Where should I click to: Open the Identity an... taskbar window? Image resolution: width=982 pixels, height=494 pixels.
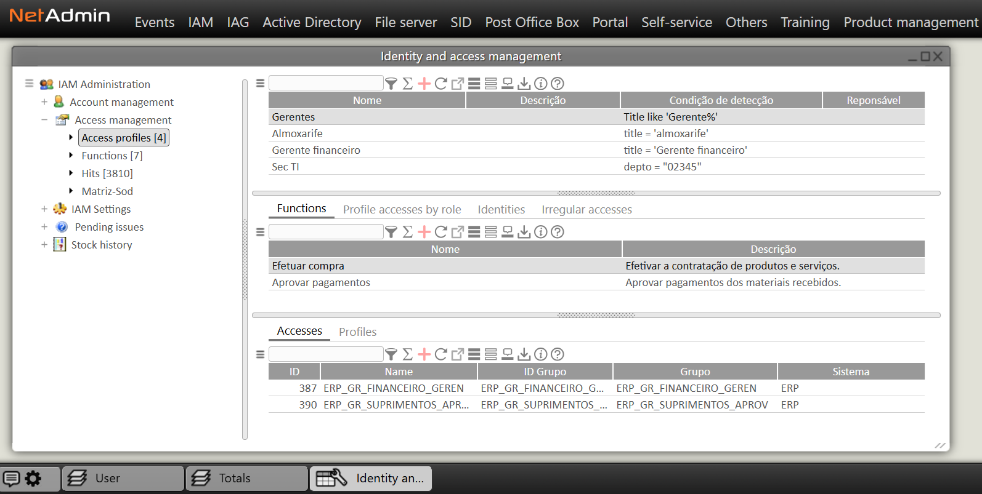tap(370, 478)
